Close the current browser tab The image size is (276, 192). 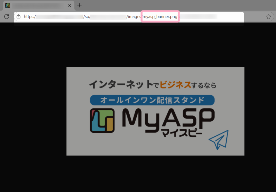point(70,5)
